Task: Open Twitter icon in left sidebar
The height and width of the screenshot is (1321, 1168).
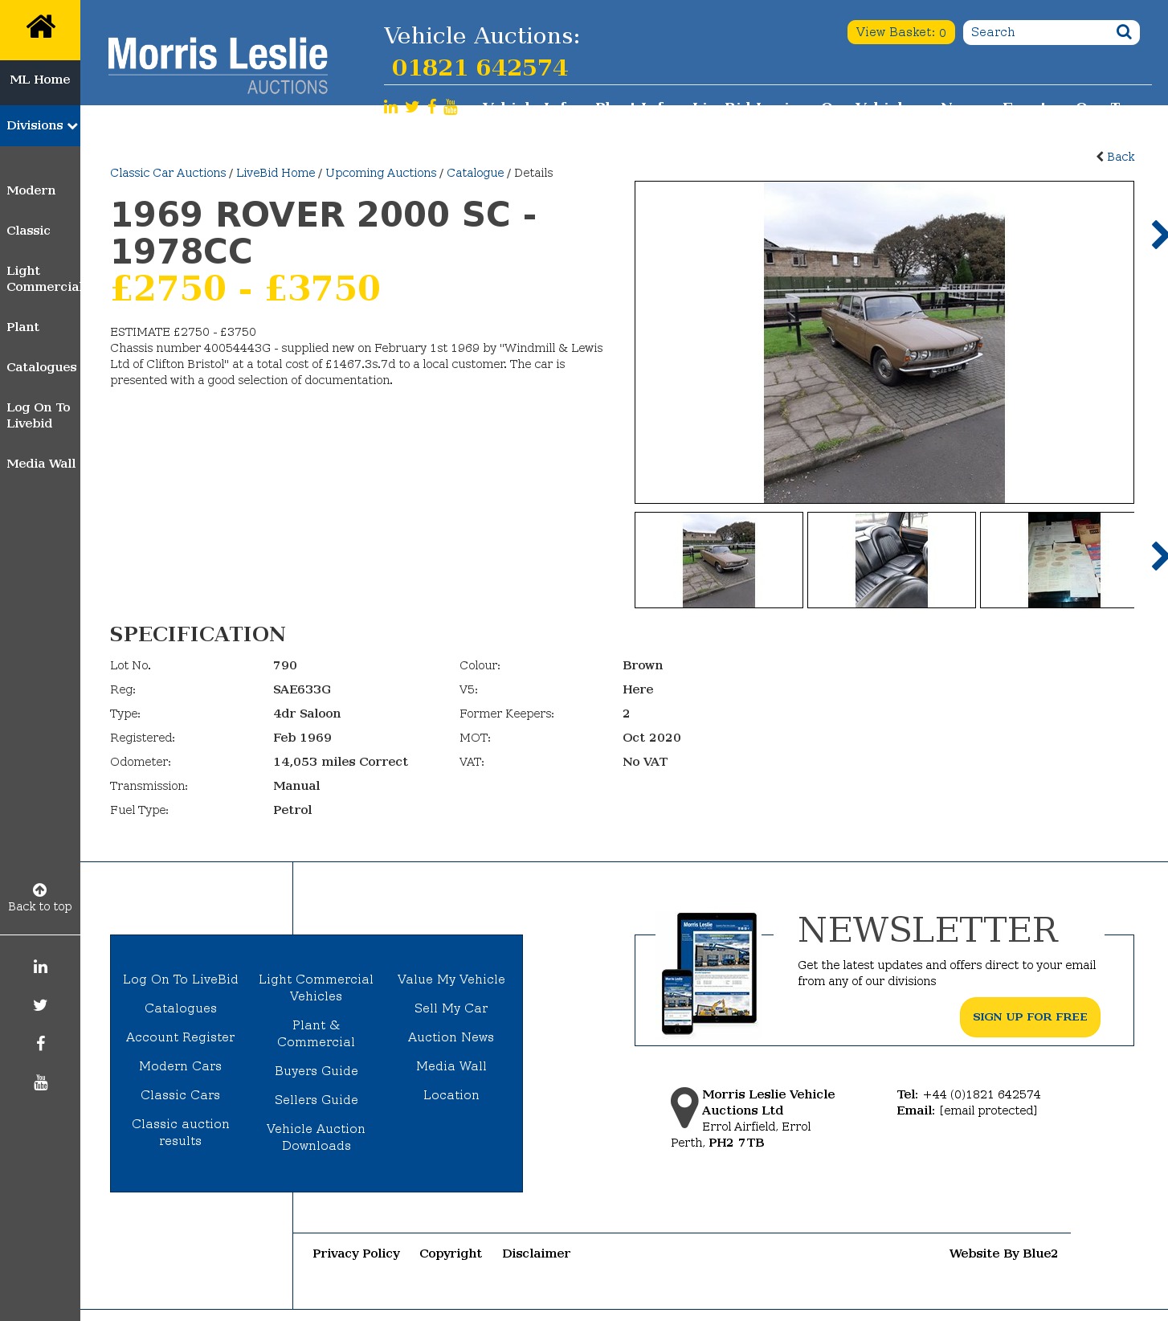Action: tap(40, 1005)
